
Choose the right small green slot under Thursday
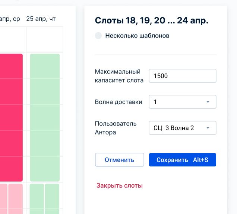[x=52, y=198]
